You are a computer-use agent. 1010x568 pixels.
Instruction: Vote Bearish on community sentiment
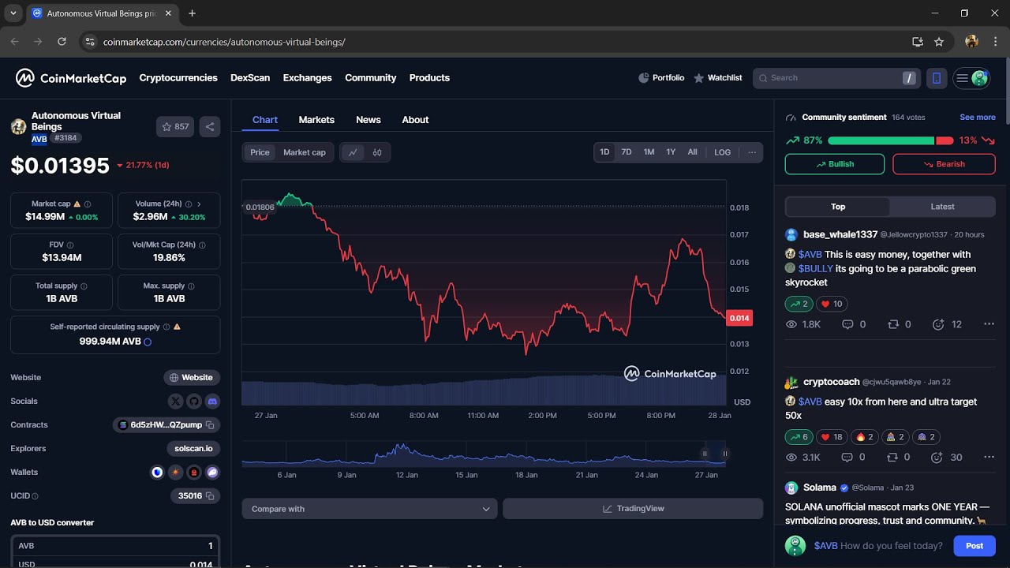tap(944, 164)
